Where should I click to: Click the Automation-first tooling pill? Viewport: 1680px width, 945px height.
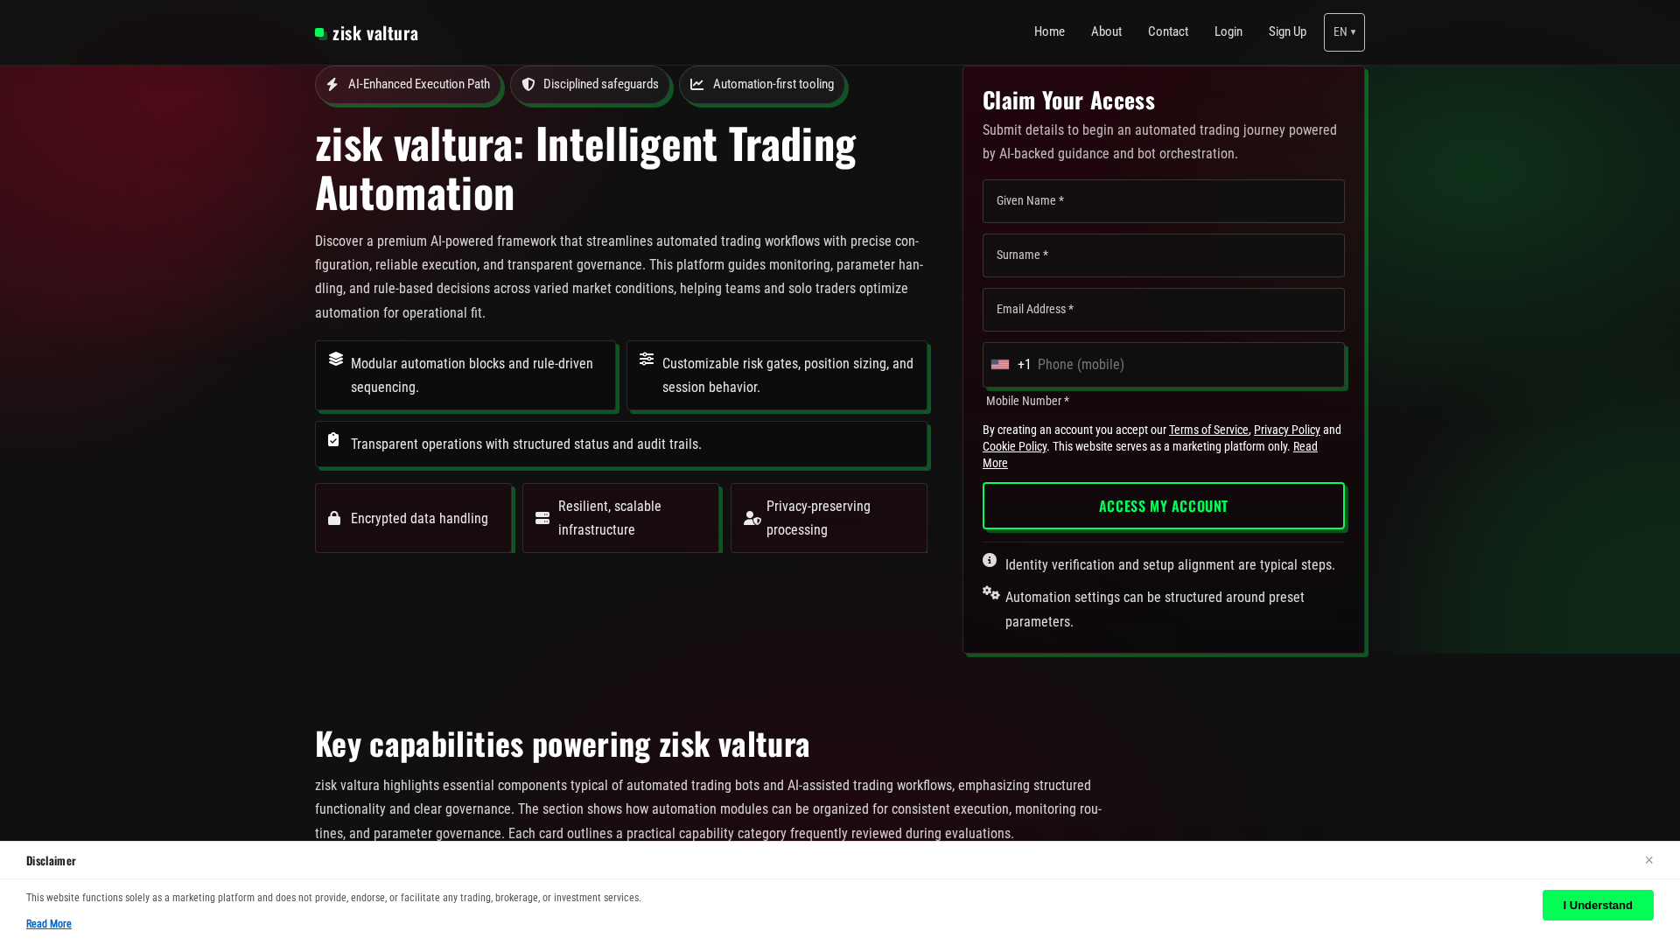(x=762, y=85)
